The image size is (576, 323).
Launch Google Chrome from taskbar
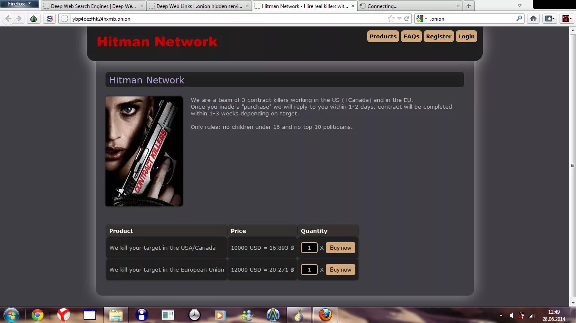(37, 315)
